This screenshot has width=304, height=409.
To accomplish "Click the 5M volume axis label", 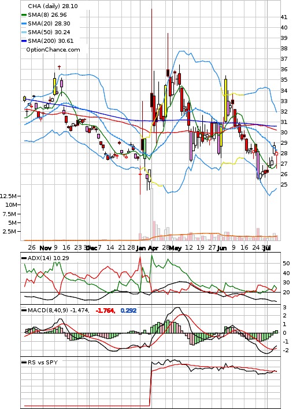I will click(12, 222).
